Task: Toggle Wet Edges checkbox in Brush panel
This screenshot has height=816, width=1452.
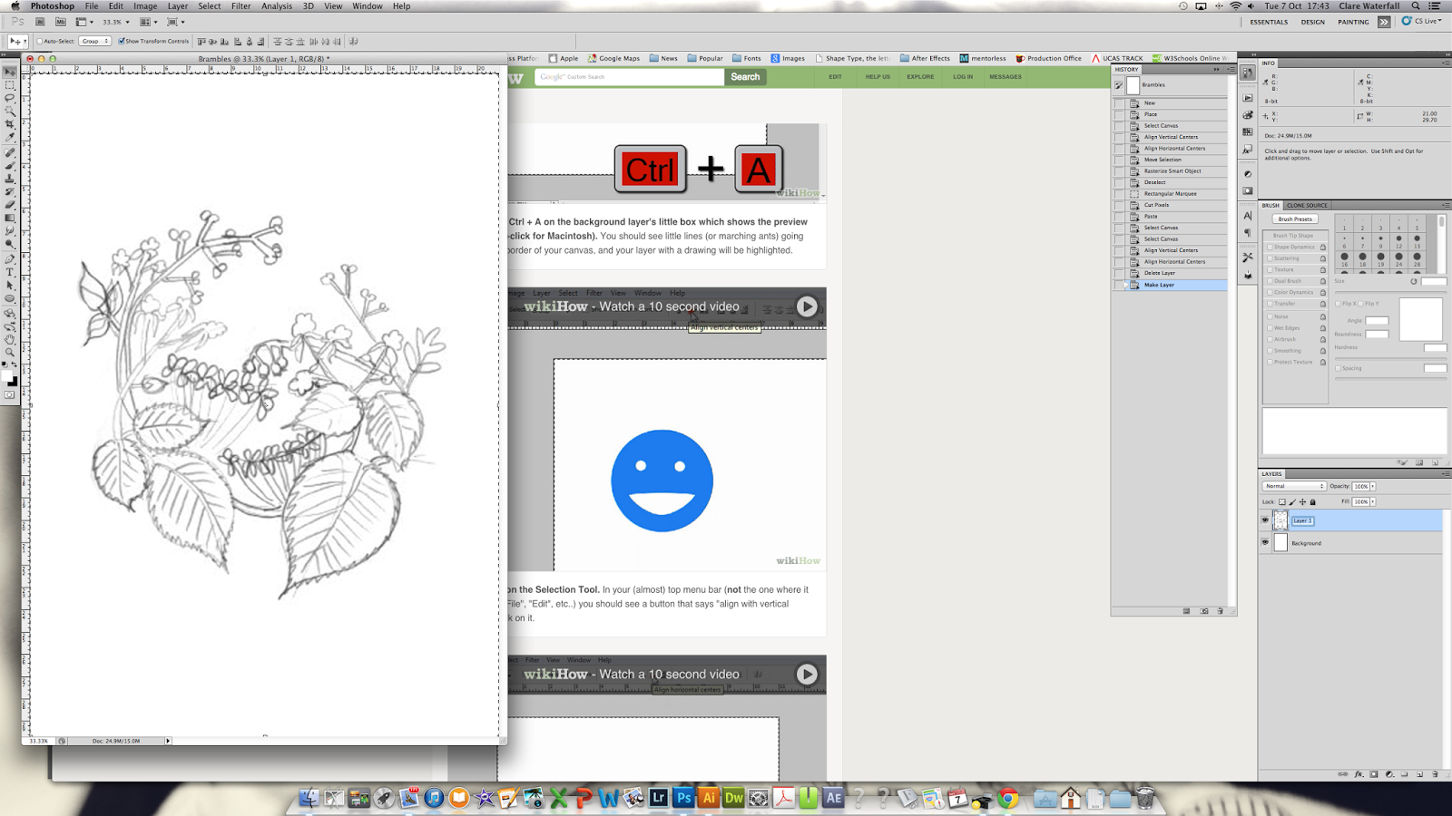Action: coord(1269,327)
